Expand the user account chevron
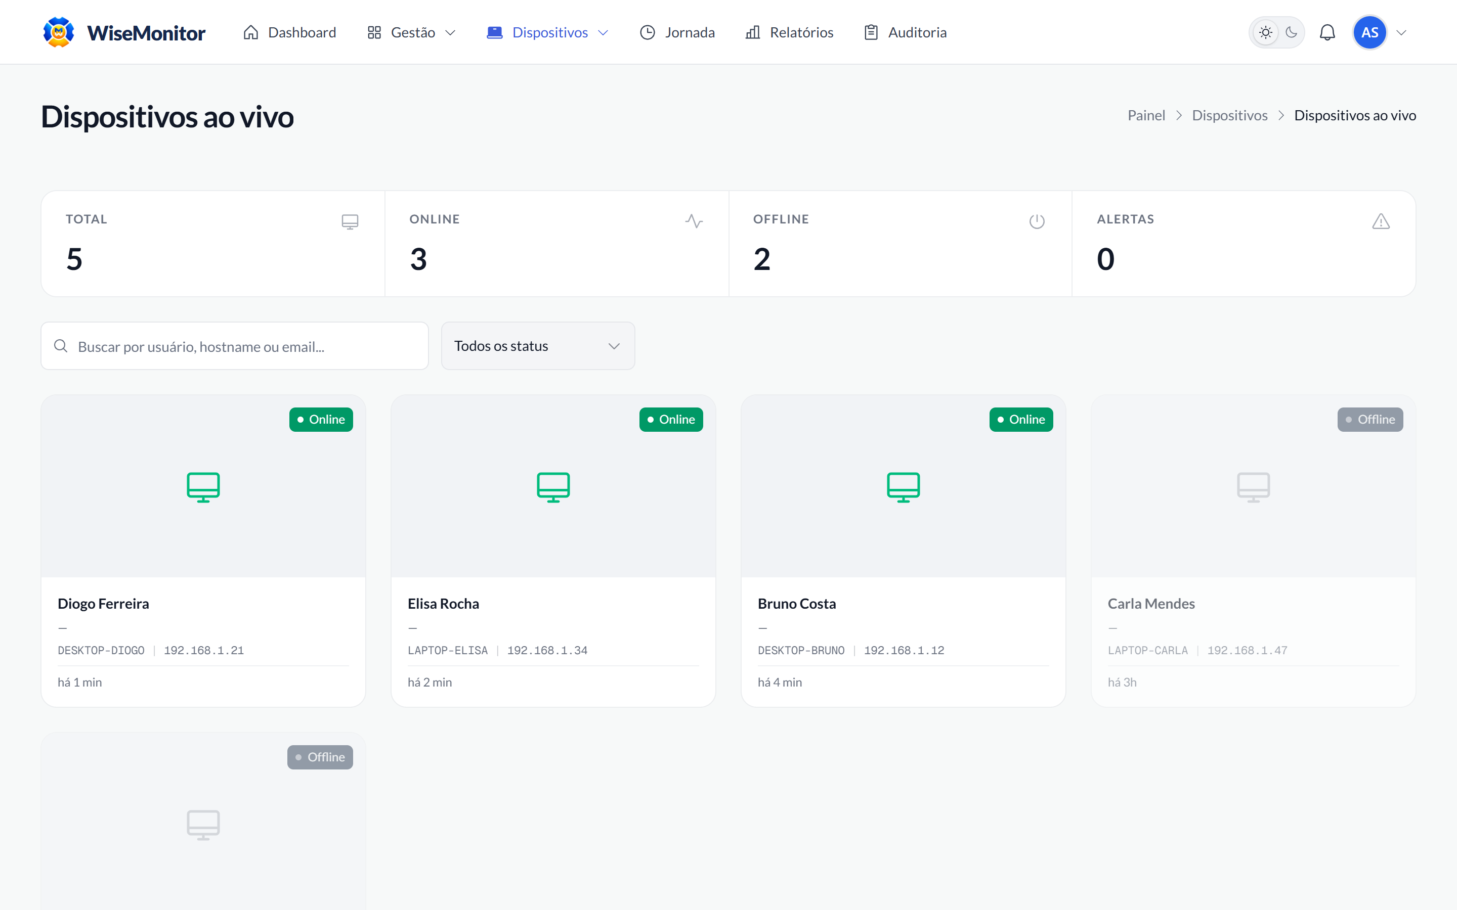This screenshot has height=910, width=1457. coord(1402,32)
